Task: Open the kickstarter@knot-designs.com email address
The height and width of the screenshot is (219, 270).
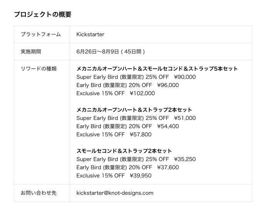Action: click(x=115, y=193)
